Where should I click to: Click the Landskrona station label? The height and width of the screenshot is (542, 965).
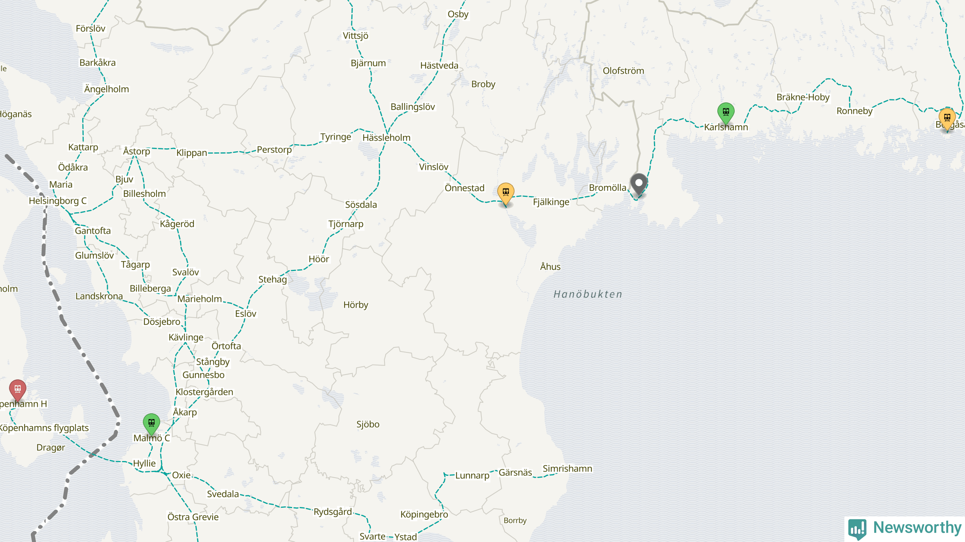[x=99, y=296]
